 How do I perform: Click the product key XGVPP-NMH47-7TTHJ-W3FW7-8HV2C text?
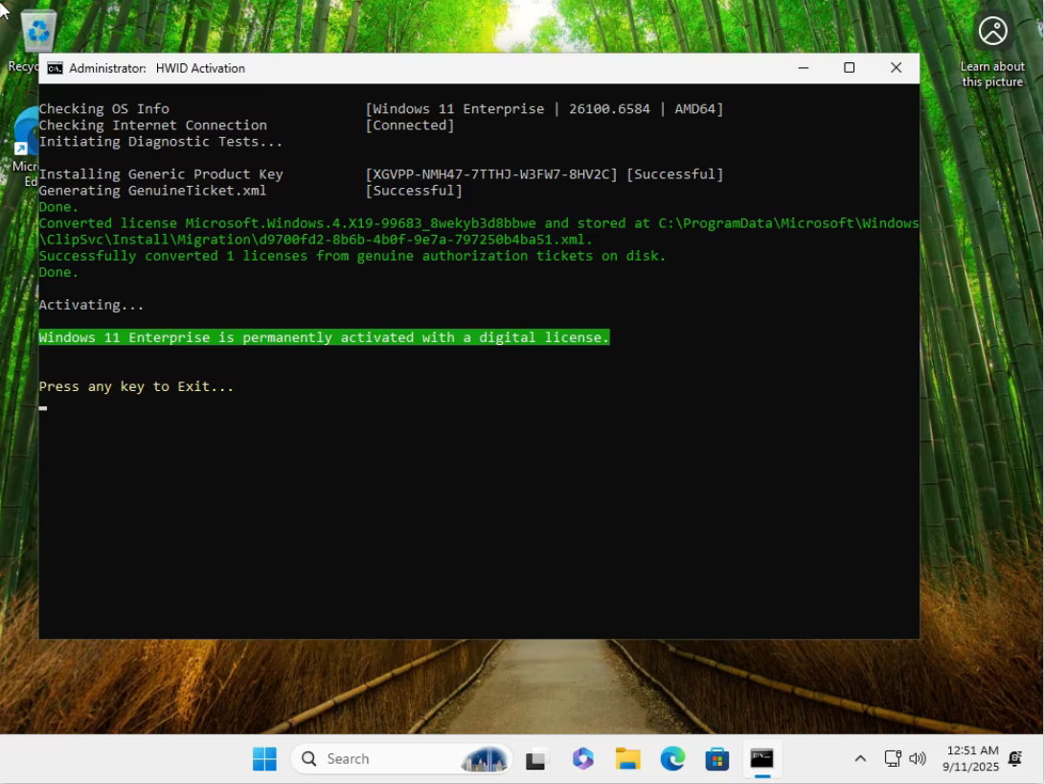click(491, 174)
